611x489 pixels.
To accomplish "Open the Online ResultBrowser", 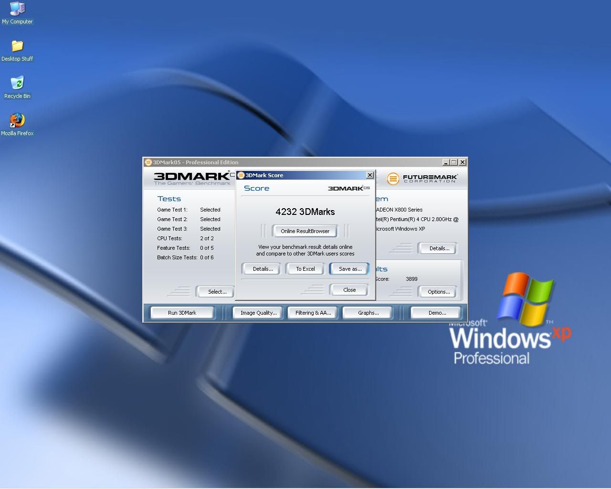I will (x=305, y=231).
